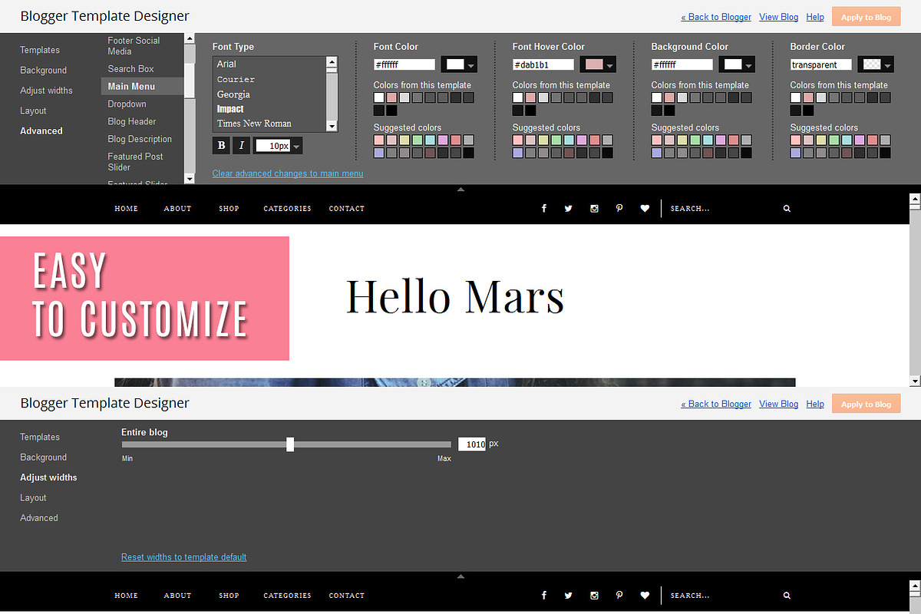
Task: Click CONTACT in the preview menu below the width slider
Action: tap(347, 596)
